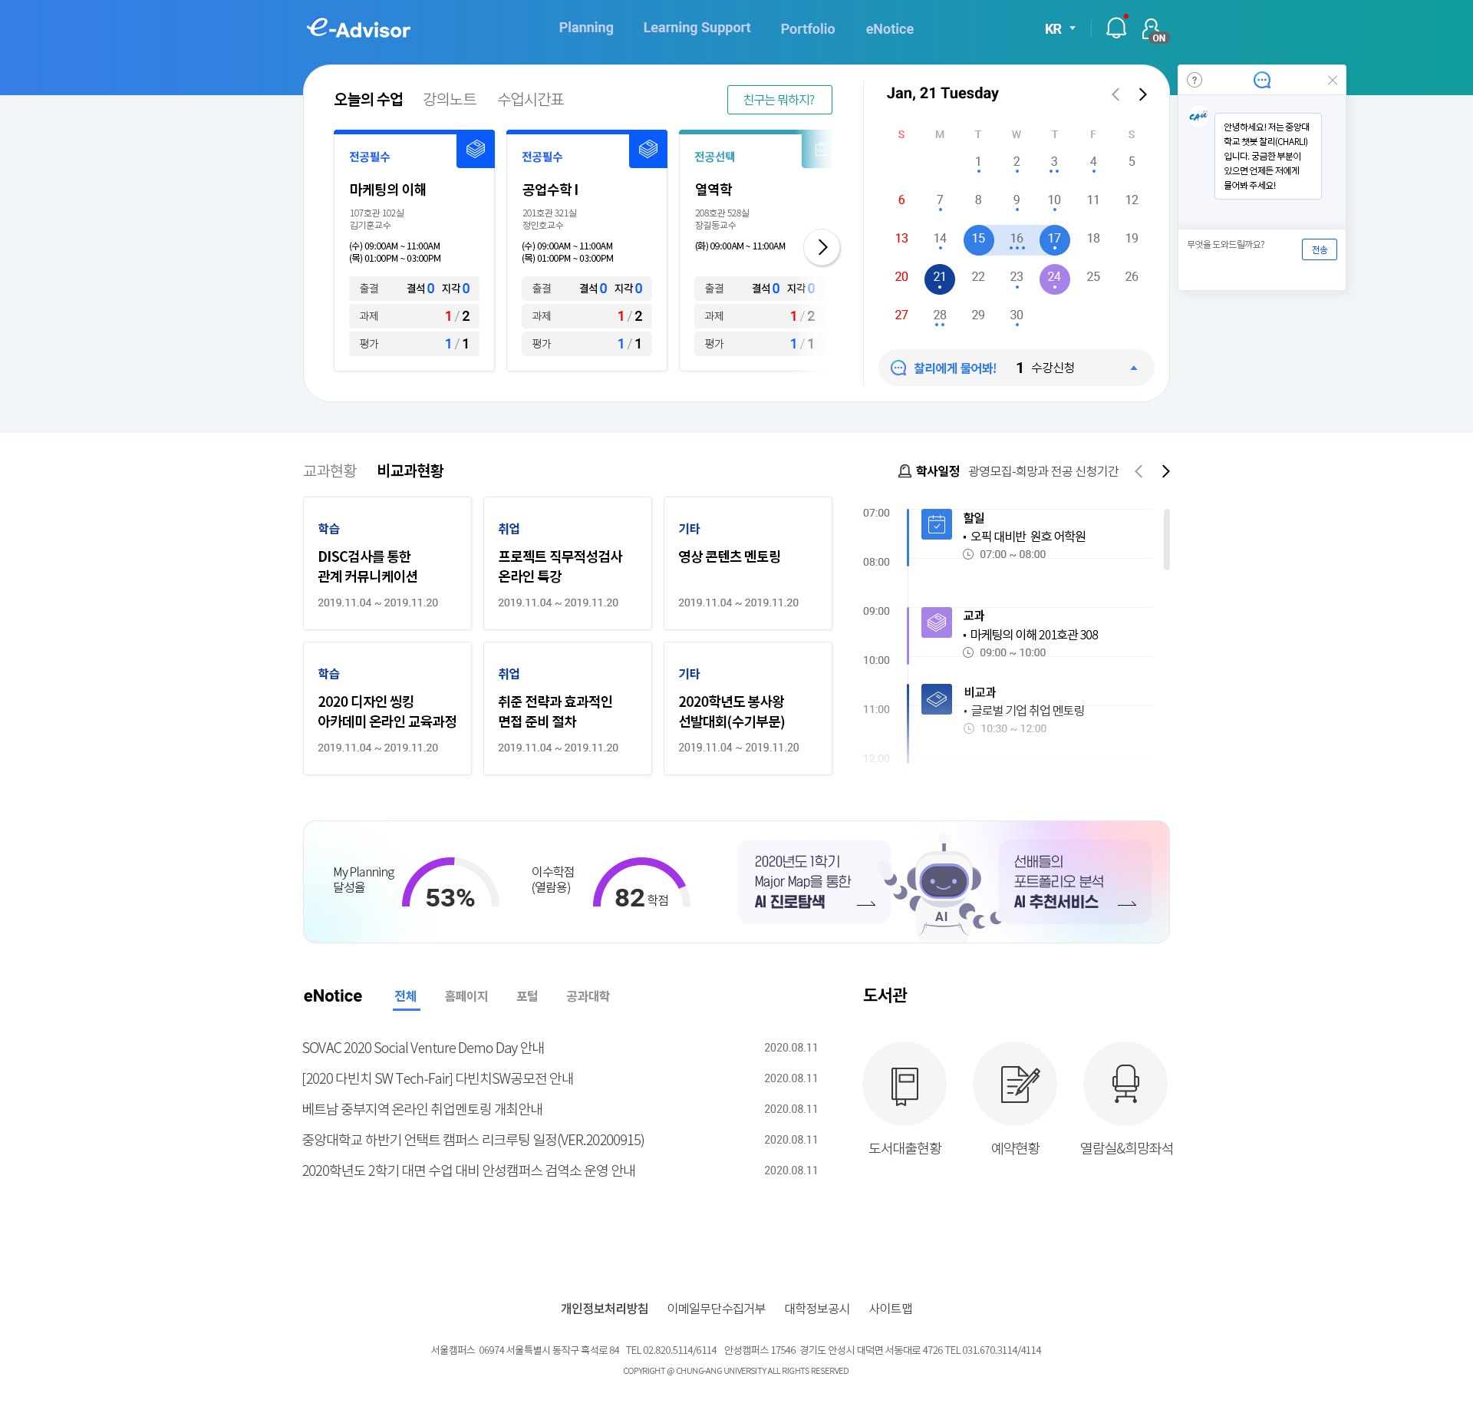Open the 예약현황 reservation icon
The height and width of the screenshot is (1423, 1473).
pyautogui.click(x=1014, y=1084)
